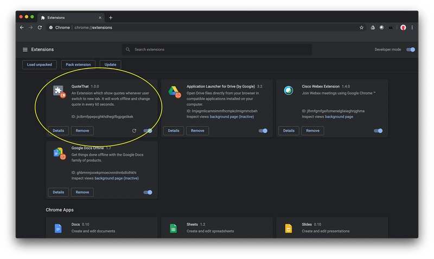Click the QuoteThat quote-marks toolbar icon
The width and height of the screenshot is (434, 259).
[x=391, y=28]
